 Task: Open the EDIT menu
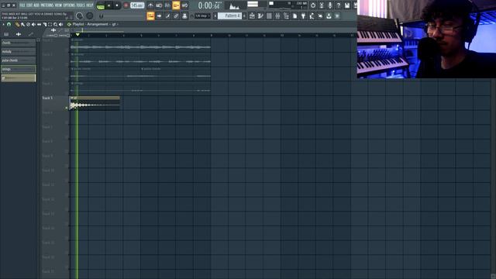click(29, 5)
